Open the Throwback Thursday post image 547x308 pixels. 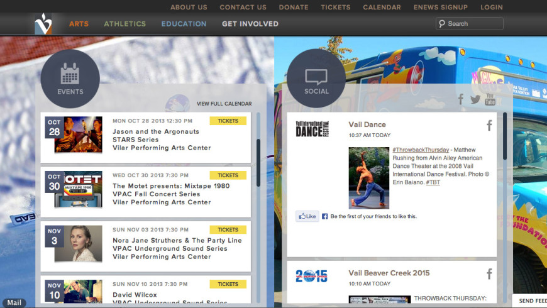click(x=380, y=299)
